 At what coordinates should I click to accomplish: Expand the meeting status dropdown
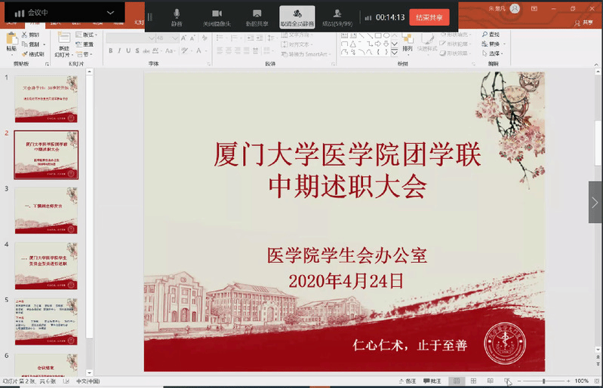(110, 13)
